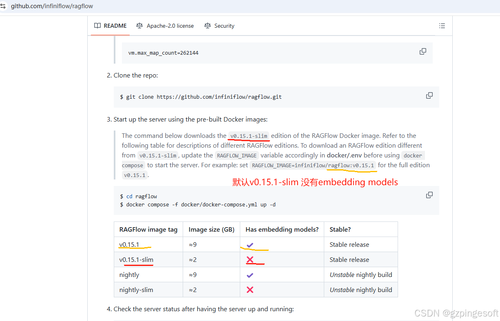Viewport: 500px width, 321px height.
Task: Click 'Unstable nightly build' in the nightly-slim row
Action: click(361, 290)
